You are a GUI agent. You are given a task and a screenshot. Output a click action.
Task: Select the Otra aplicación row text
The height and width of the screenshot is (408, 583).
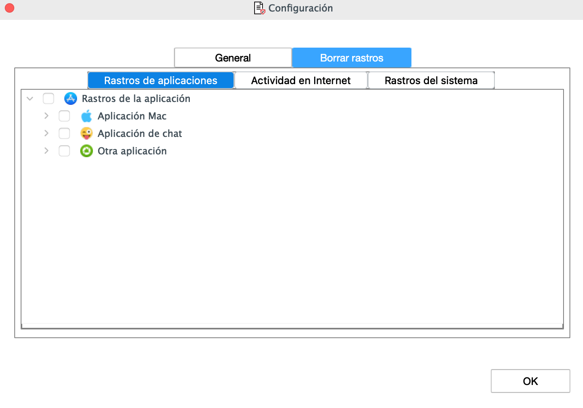point(132,151)
